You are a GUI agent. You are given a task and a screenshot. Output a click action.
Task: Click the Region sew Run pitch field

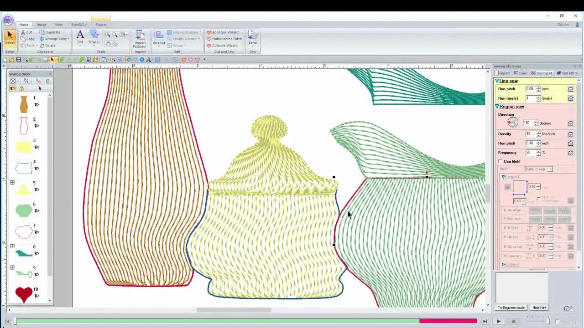click(532, 143)
